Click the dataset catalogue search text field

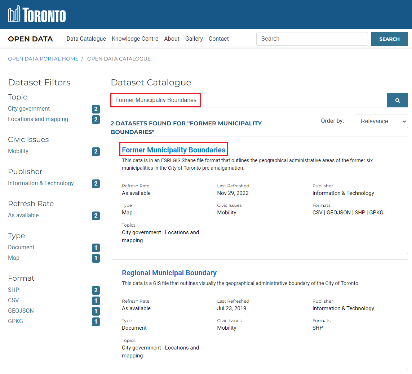click(249, 100)
